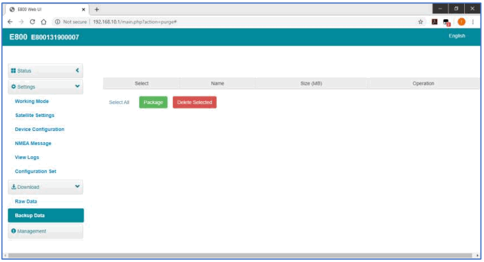Open Device Configuration
This screenshot has width=484, height=262.
click(40, 129)
